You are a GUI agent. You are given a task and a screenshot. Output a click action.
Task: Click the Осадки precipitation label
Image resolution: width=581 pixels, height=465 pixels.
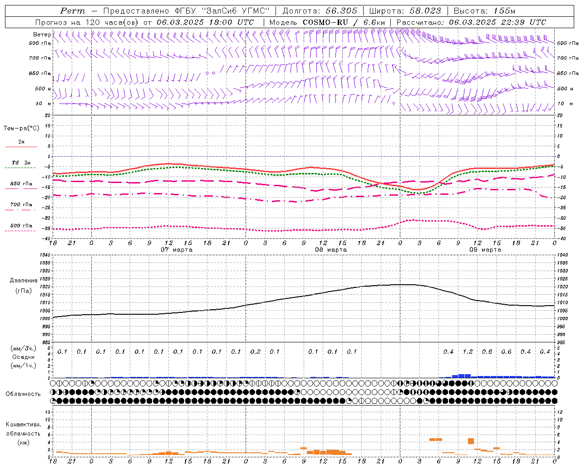coord(24,357)
